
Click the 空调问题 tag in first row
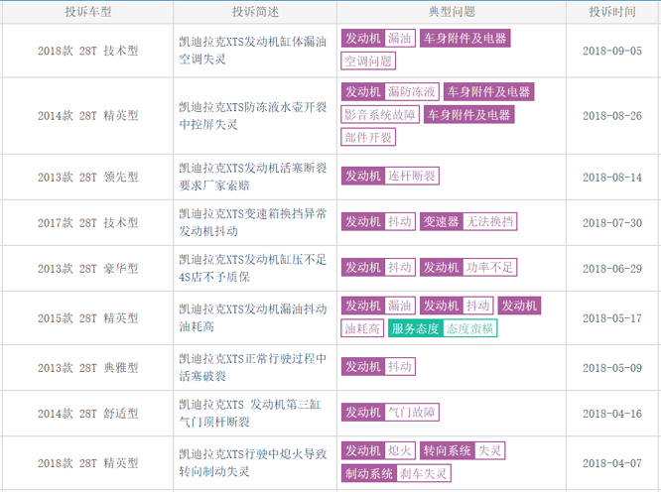(x=368, y=61)
